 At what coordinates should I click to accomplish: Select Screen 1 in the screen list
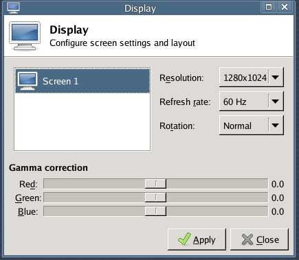(x=82, y=81)
